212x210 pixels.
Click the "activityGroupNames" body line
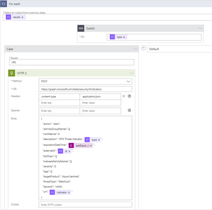tap(57, 129)
